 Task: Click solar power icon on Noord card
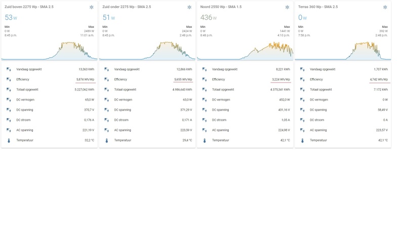pos(287,7)
